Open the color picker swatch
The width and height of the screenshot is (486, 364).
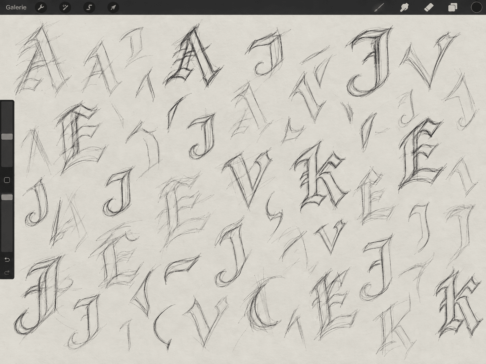pyautogui.click(x=476, y=7)
